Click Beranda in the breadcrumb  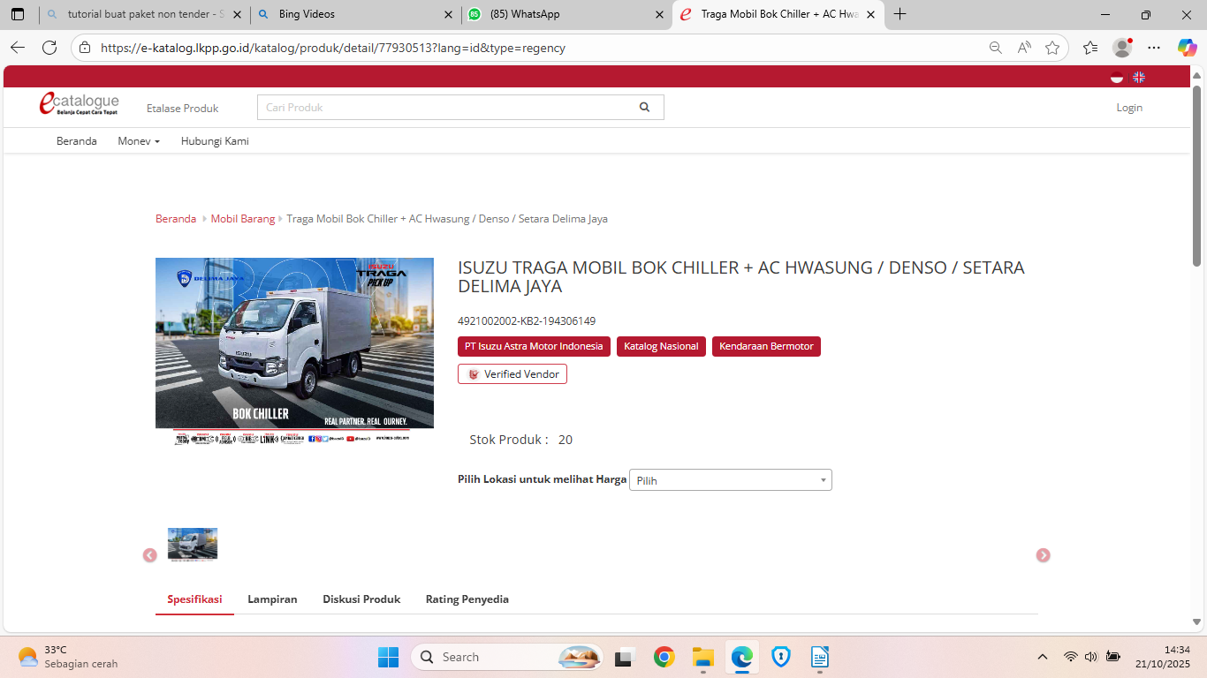pos(176,219)
